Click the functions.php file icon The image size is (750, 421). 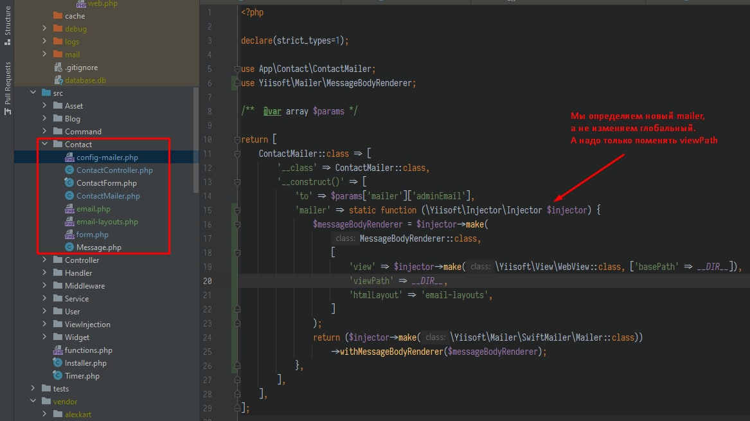58,350
